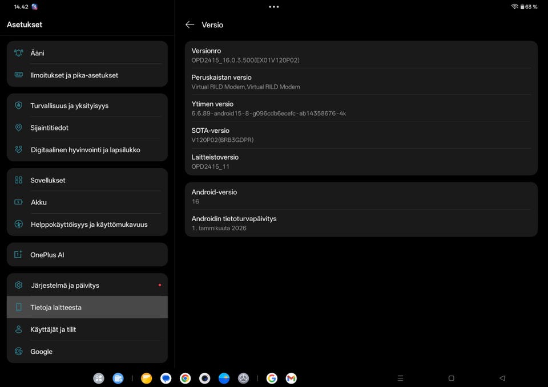
Task: Open Käyttäjät ja tilit
Action: (x=87, y=329)
